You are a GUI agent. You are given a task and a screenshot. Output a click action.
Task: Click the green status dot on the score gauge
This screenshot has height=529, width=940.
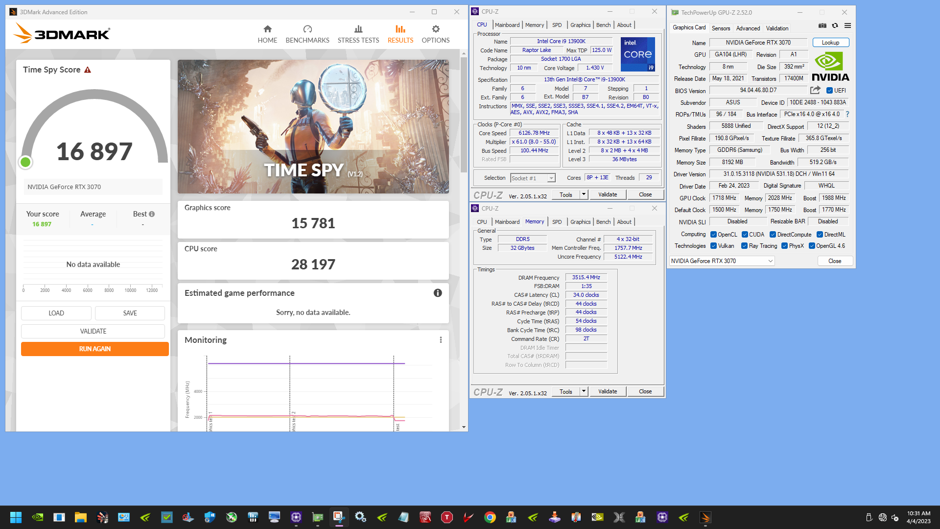point(25,162)
